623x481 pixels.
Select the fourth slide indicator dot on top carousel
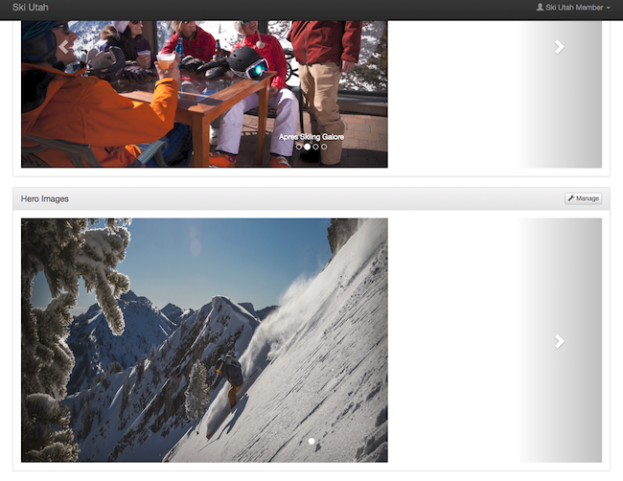tap(324, 147)
